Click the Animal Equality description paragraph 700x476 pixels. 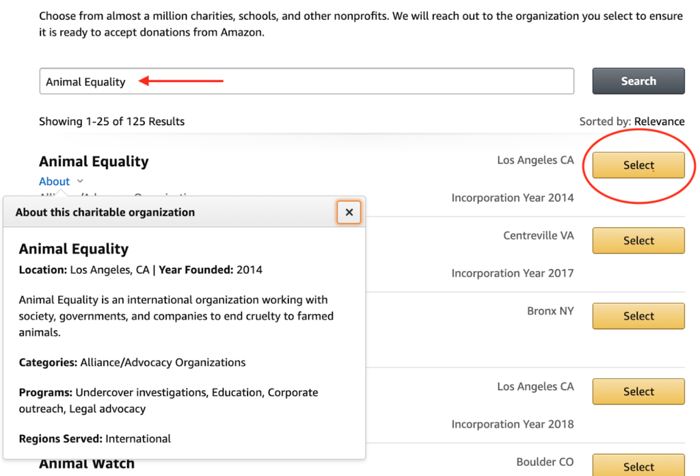point(176,316)
